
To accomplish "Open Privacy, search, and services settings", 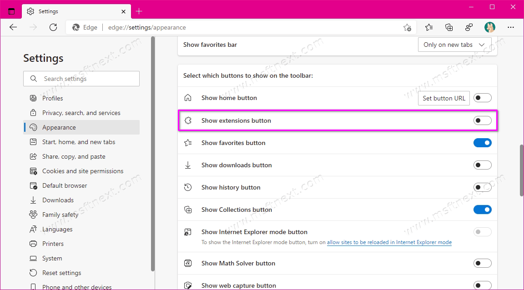I will (x=81, y=113).
